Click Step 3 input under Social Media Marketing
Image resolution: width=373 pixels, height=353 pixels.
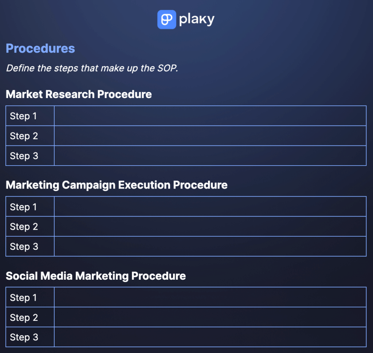tap(210, 337)
